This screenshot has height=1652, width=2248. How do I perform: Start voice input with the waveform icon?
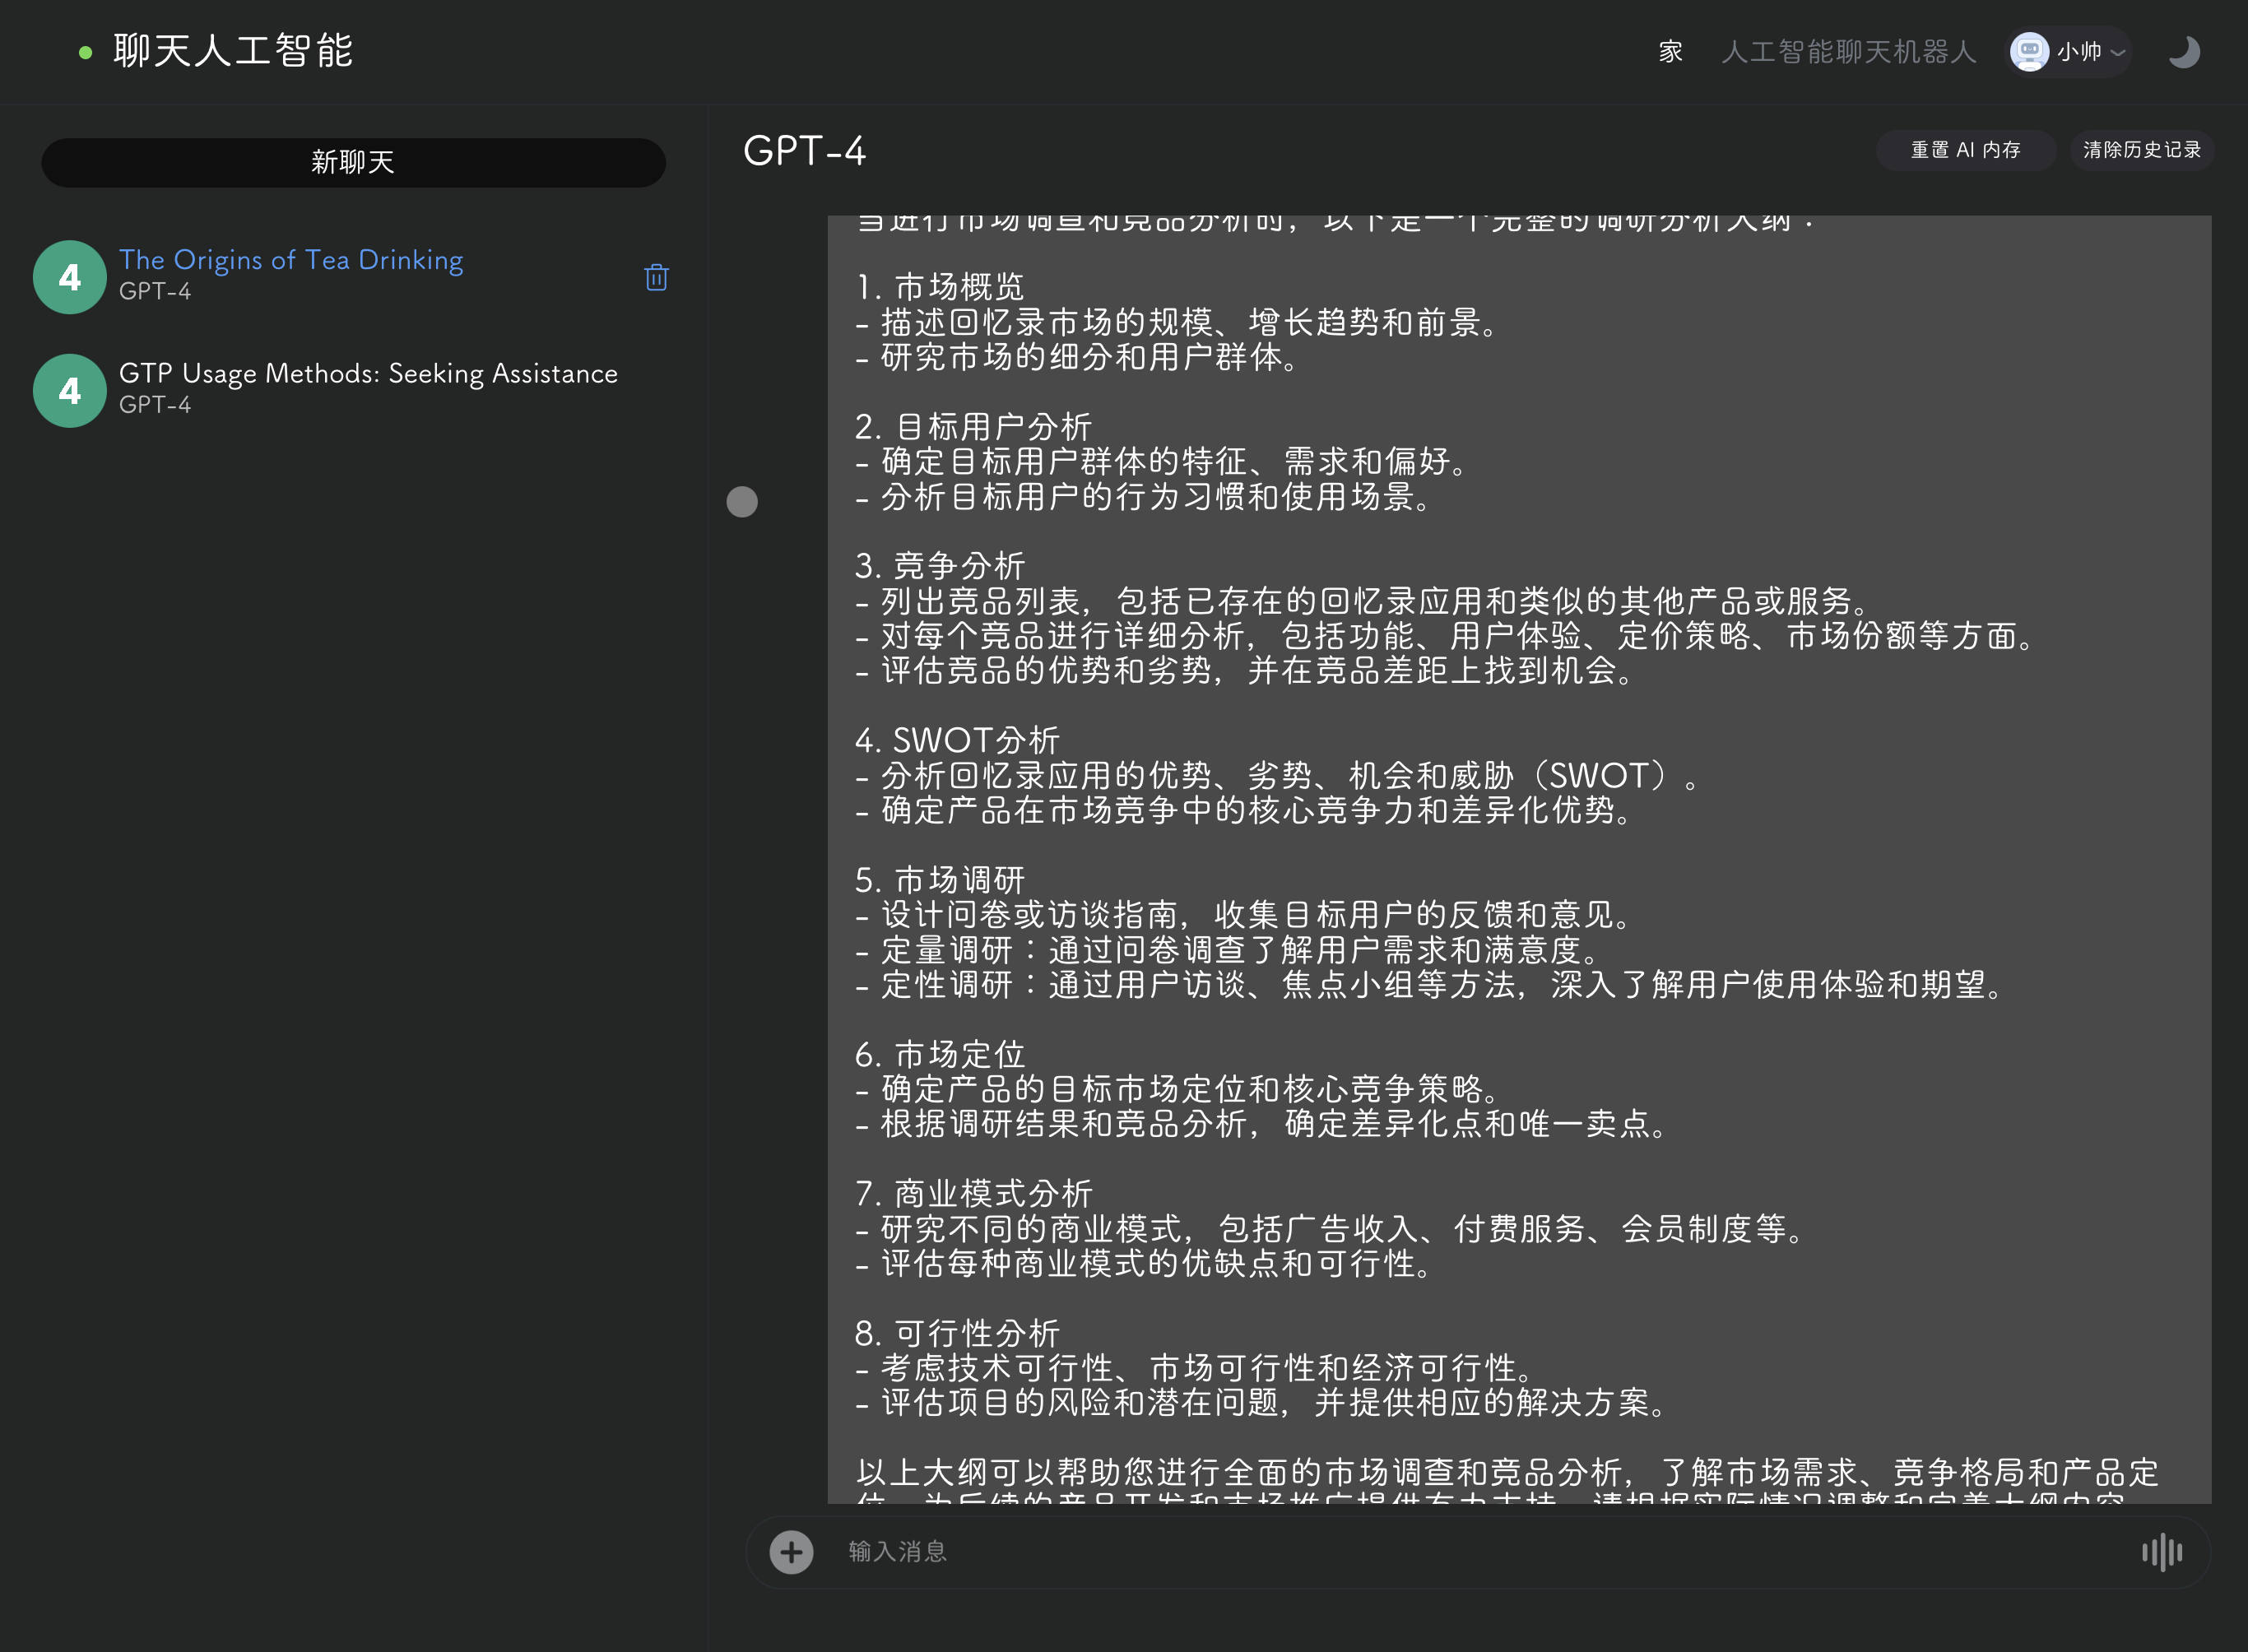(2161, 1552)
